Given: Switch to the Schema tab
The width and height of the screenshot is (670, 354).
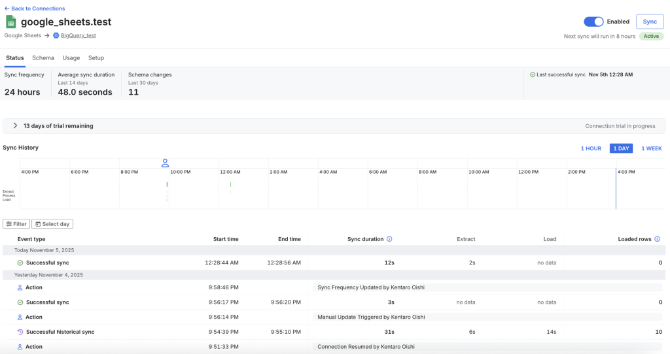Looking at the screenshot, I should click(x=43, y=58).
